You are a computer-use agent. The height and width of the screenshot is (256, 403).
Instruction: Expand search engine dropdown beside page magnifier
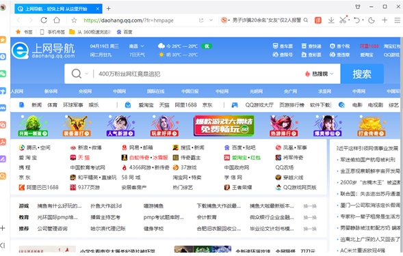click(87, 74)
